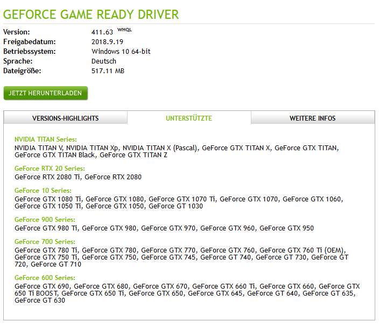Click the GEFORCE GAME READY DRIVER heading
The height and width of the screenshot is (329, 386).
click(x=91, y=15)
